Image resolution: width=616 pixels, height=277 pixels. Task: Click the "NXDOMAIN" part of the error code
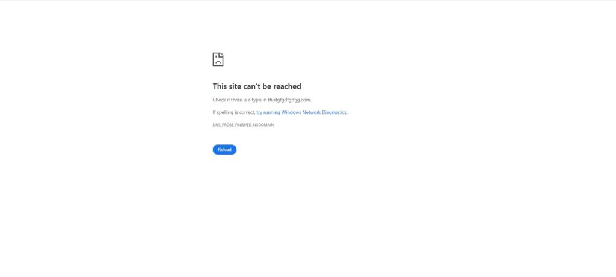click(x=263, y=125)
